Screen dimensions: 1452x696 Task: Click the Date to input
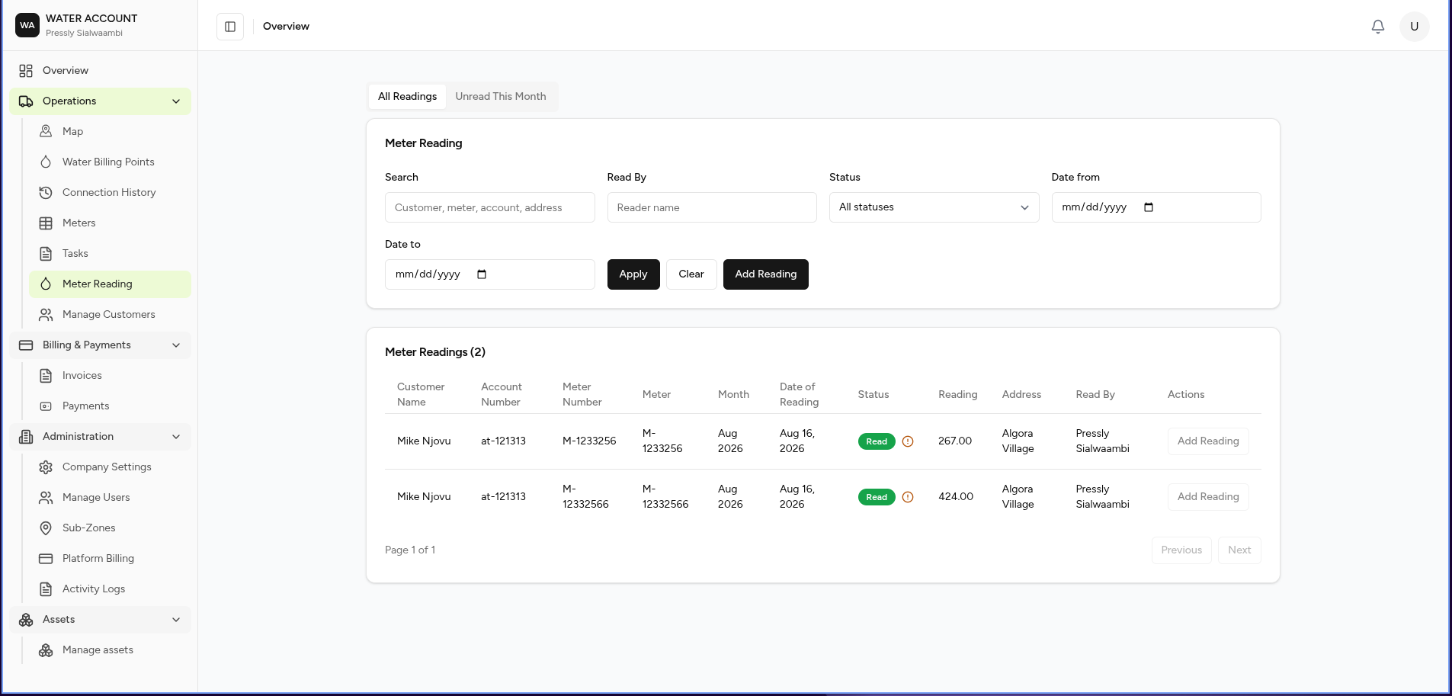pos(489,274)
